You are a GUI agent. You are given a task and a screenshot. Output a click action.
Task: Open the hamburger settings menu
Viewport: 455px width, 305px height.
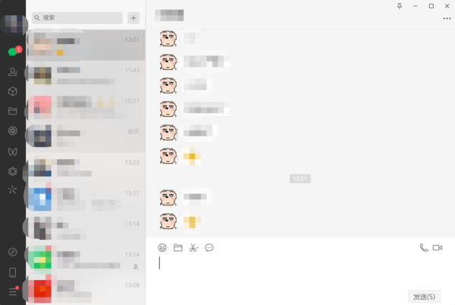(x=13, y=291)
